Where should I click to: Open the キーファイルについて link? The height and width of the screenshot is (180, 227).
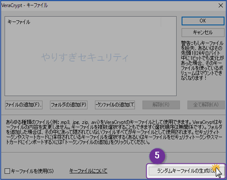88,171
